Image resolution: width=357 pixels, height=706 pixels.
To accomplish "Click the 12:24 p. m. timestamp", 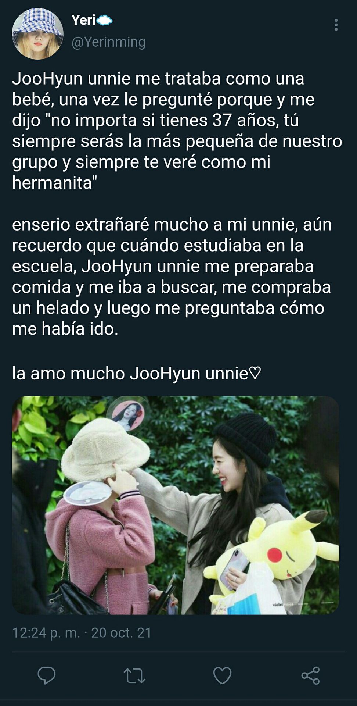I will (x=46, y=633).
